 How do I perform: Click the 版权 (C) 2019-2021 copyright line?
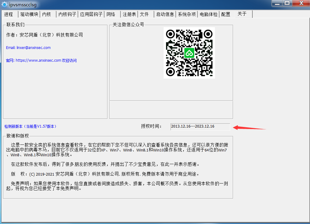pyautogui.click(x=105, y=174)
